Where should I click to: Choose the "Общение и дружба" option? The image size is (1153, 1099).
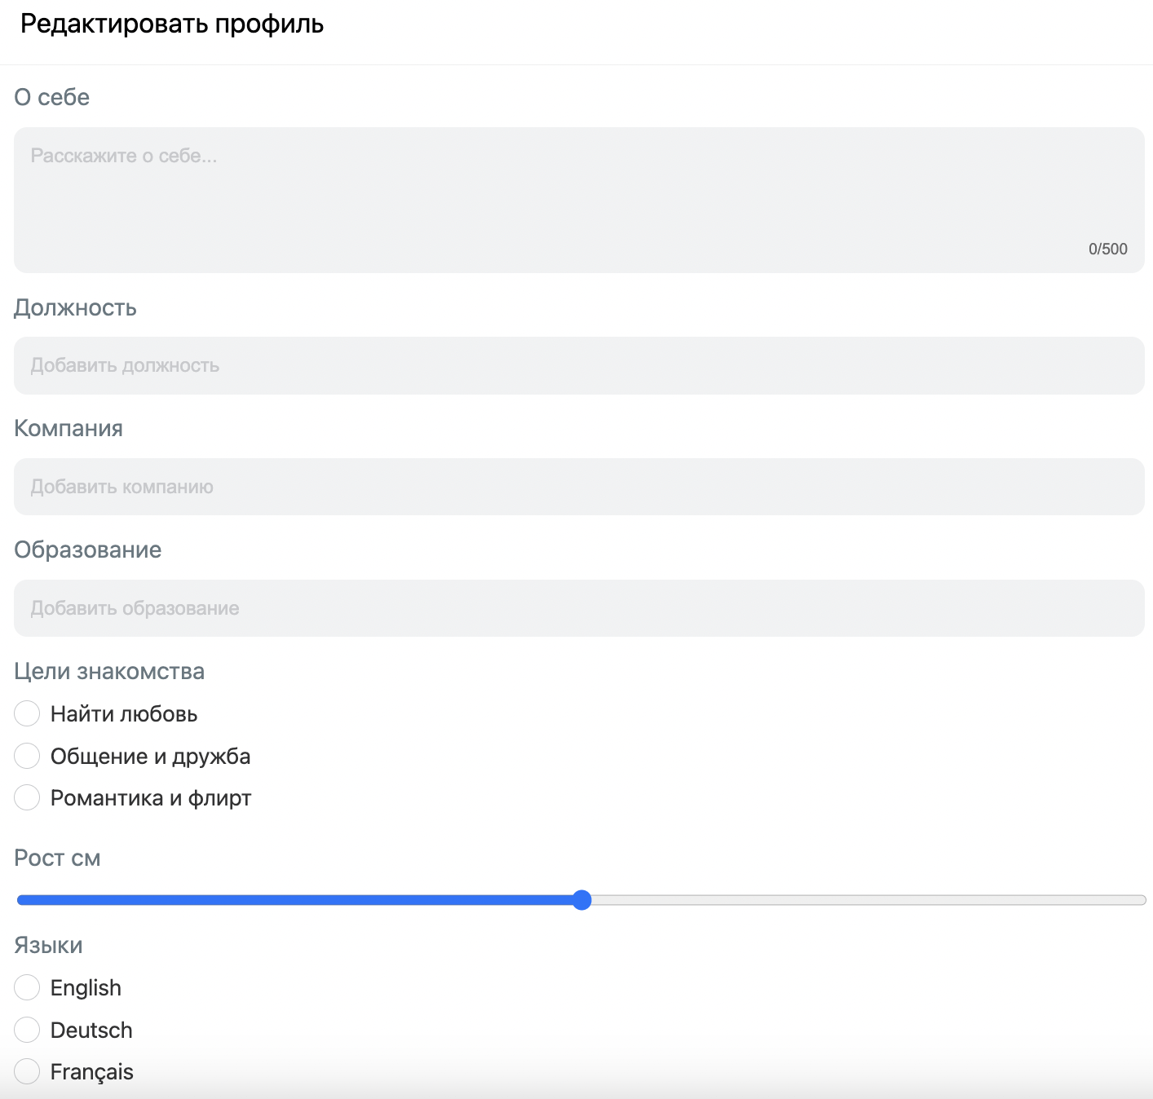[27, 756]
